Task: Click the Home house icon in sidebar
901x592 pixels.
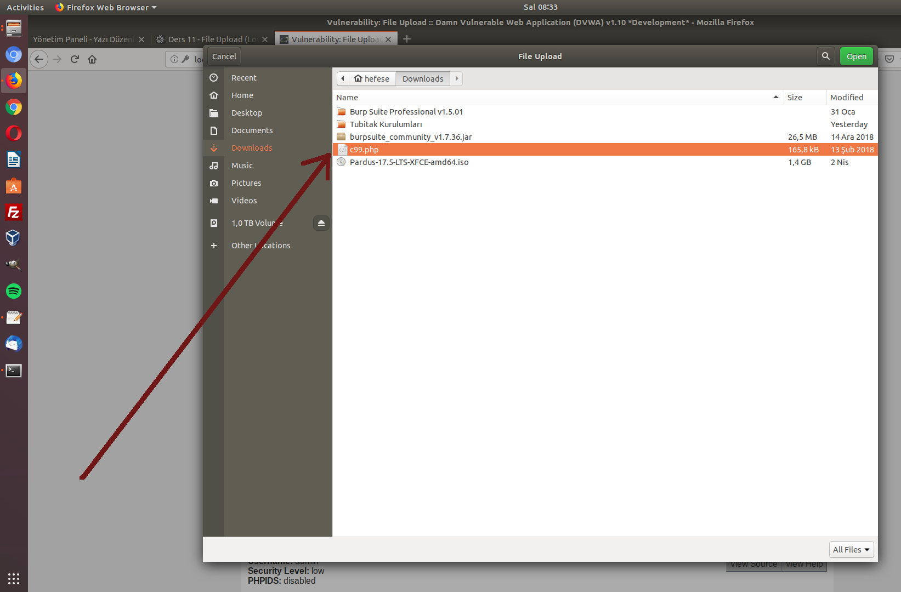Action: 214,95
